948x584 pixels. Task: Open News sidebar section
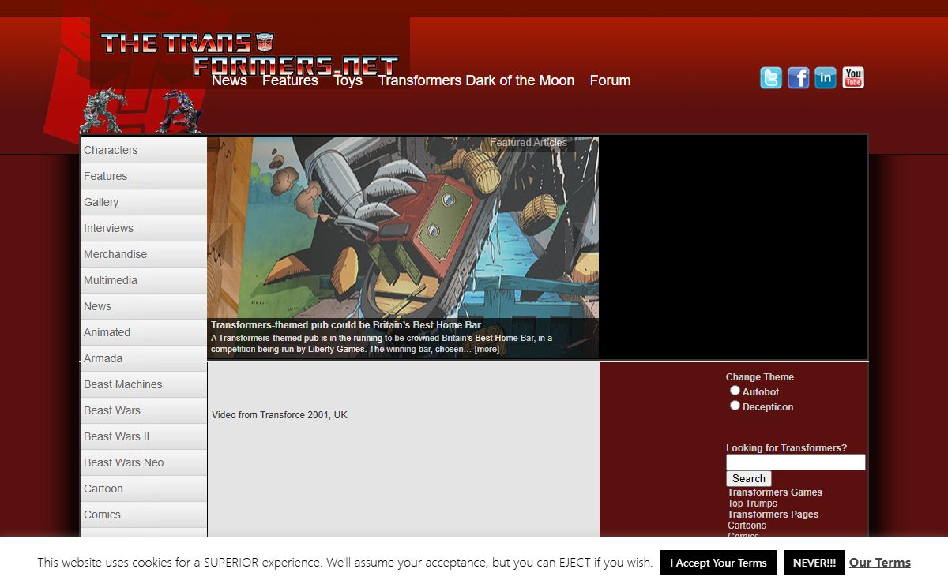pyautogui.click(x=143, y=306)
